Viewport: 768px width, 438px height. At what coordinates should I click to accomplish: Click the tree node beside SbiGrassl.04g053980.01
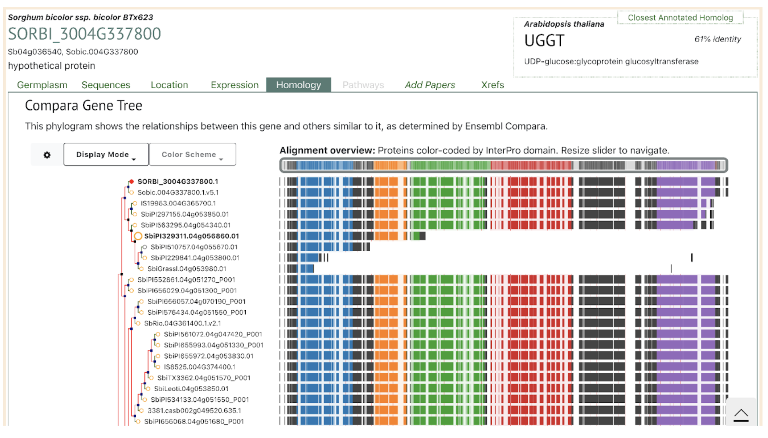point(141,269)
